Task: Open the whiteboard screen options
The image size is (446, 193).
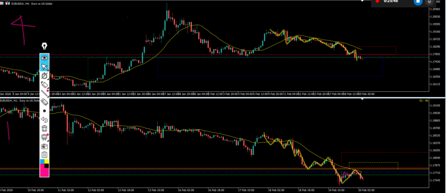Action: point(44,137)
